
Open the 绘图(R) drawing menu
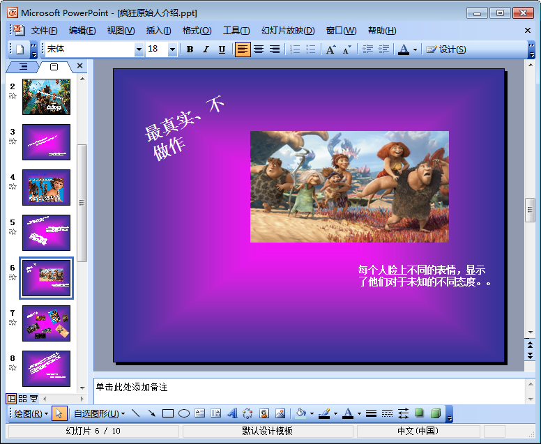(x=31, y=413)
